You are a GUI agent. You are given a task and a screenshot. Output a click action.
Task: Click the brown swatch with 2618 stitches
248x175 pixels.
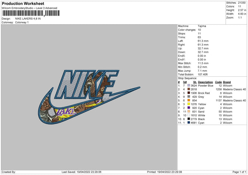pos(189,89)
